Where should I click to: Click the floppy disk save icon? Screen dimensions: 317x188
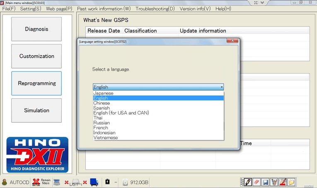point(265,182)
